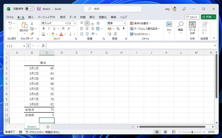This screenshot has height=138, width=222.
Task: Toggle bold formatting
Action: [x=43, y=29]
